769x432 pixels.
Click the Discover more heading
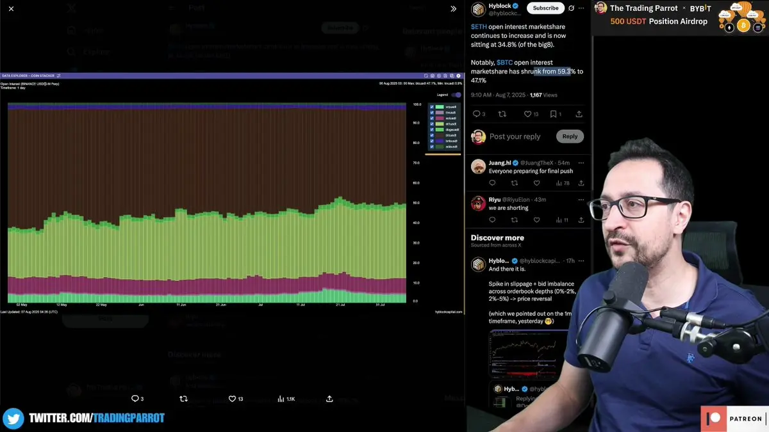497,237
